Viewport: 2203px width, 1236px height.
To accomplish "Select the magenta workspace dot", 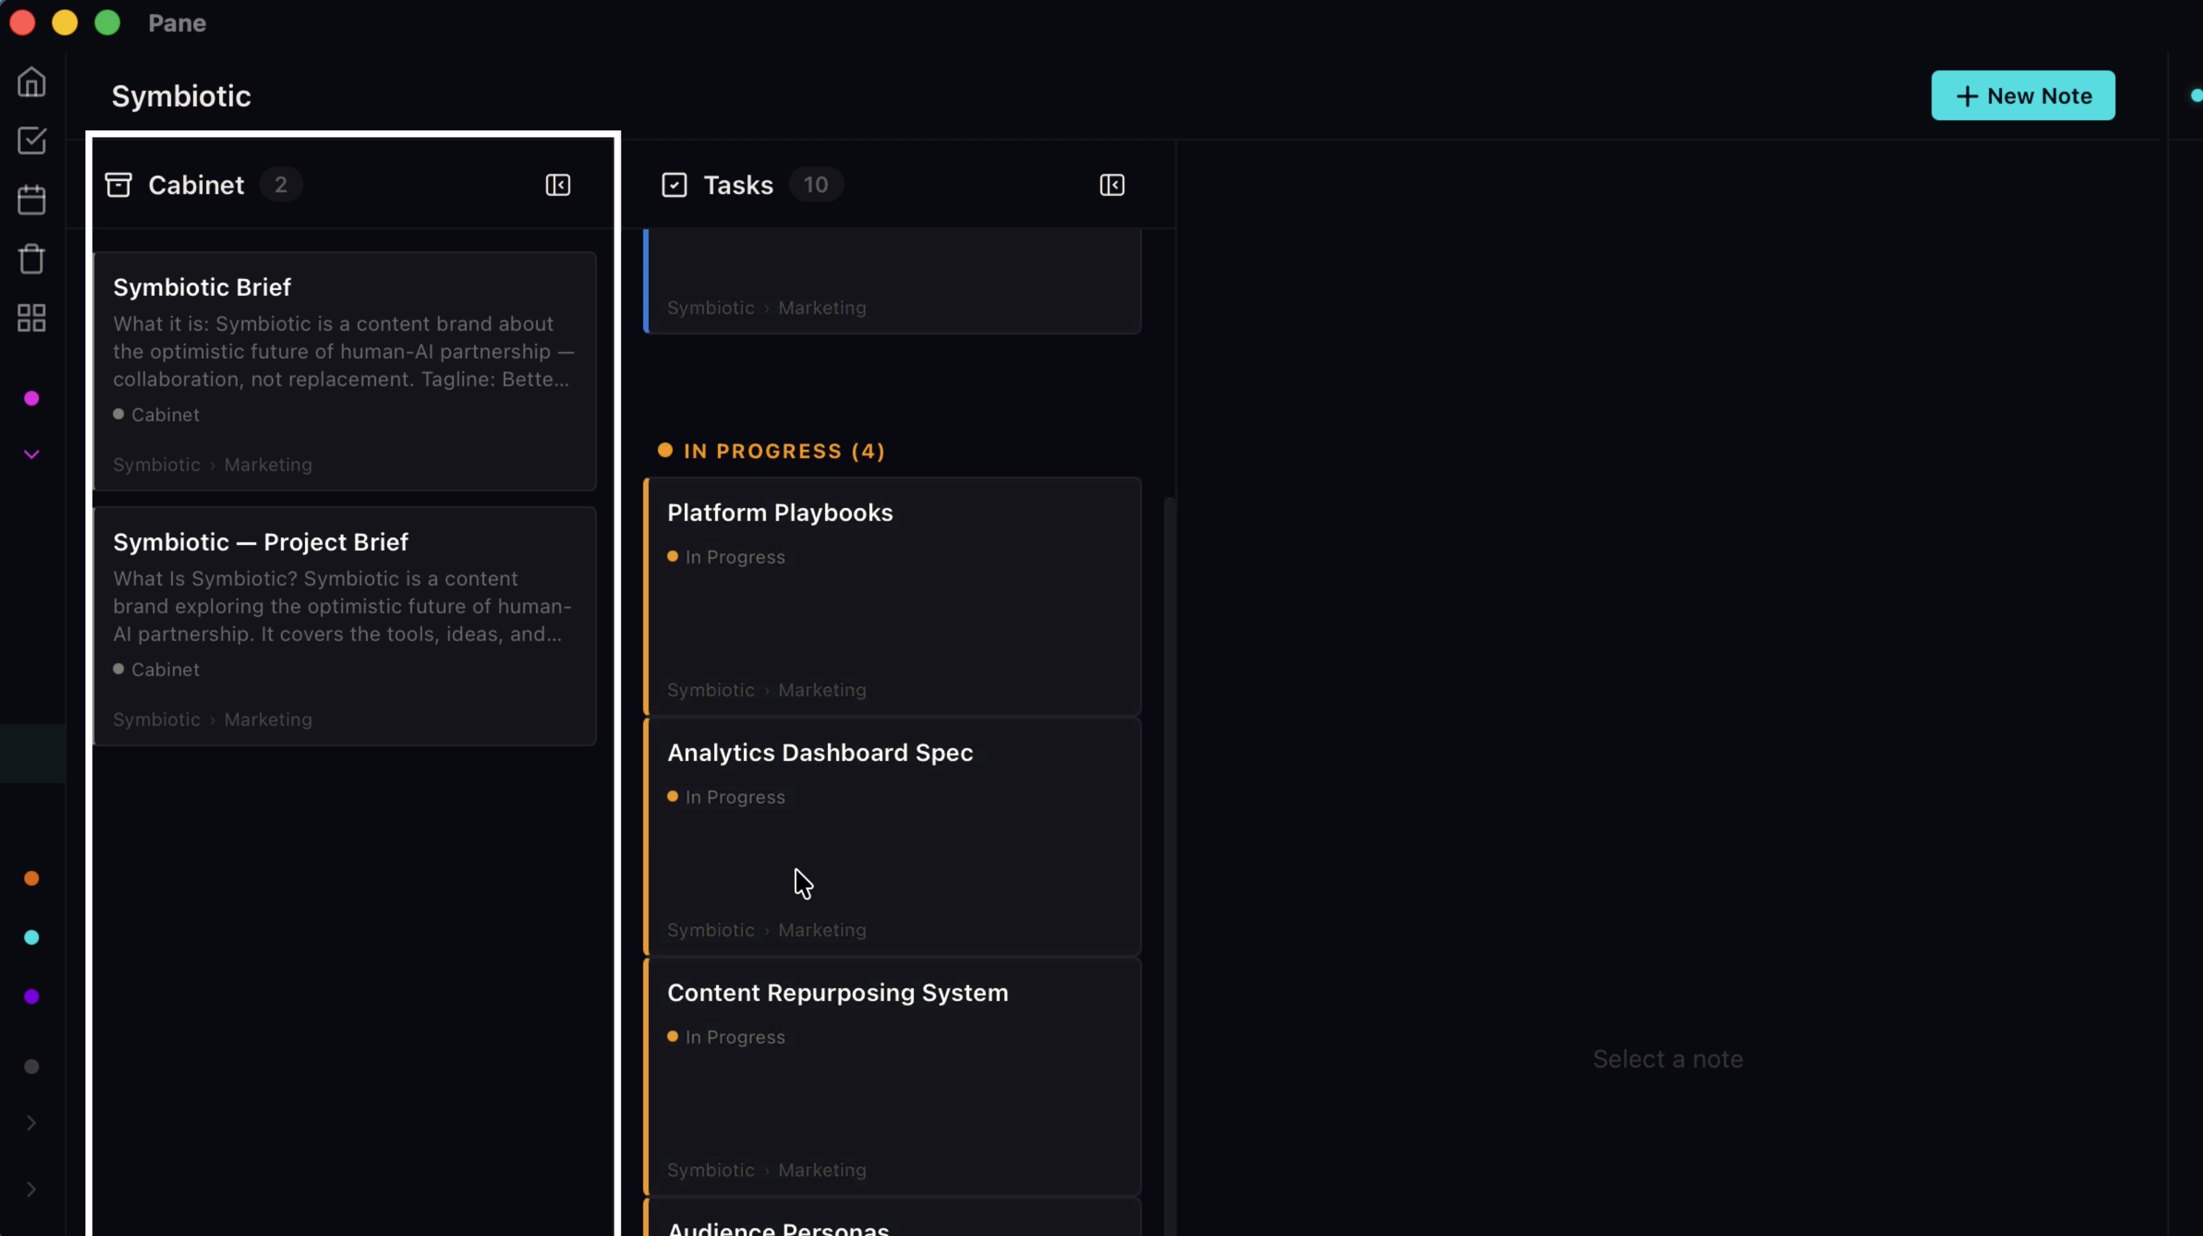I will click(32, 398).
